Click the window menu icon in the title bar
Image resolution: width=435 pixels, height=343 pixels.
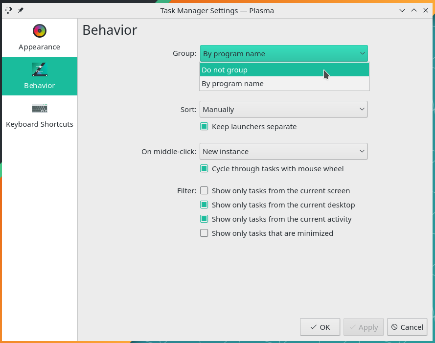[x=9, y=10]
